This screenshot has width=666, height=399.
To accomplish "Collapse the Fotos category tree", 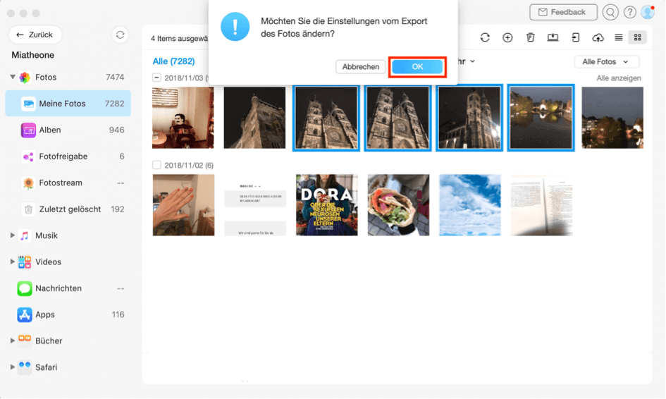I will point(13,77).
